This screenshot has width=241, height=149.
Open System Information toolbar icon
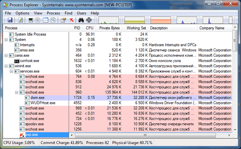[x=31, y=20]
